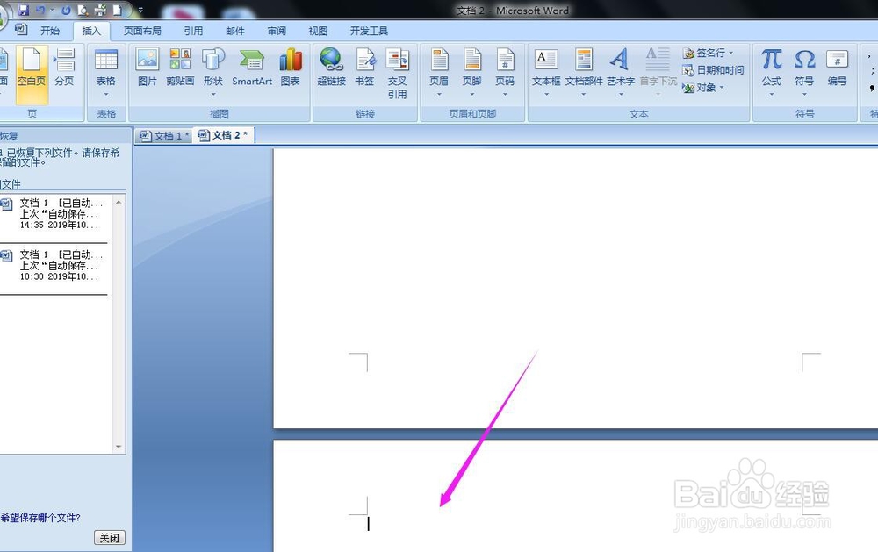878x552 pixels.
Task: Switch to the 开始 ribbon tab
Action: 50,31
